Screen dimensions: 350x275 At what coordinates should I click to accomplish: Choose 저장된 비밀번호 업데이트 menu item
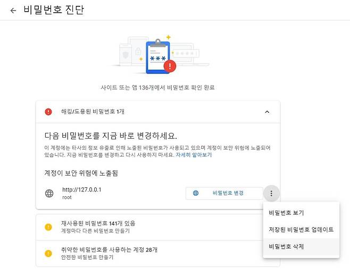coord(301,230)
